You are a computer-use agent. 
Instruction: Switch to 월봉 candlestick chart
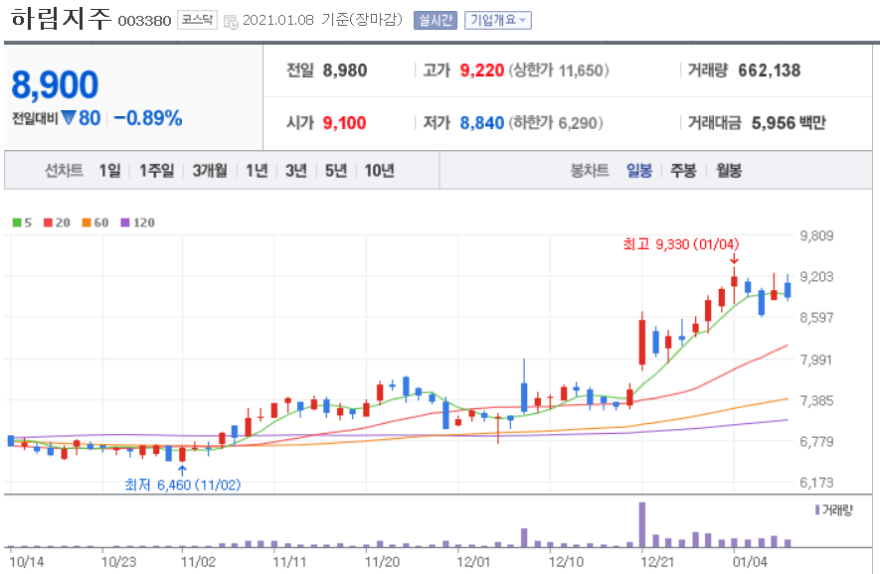click(729, 171)
